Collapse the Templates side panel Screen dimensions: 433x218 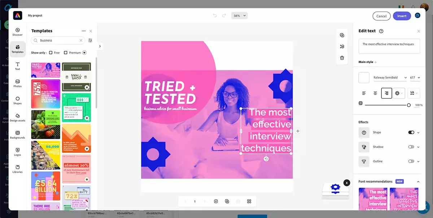(100, 46)
